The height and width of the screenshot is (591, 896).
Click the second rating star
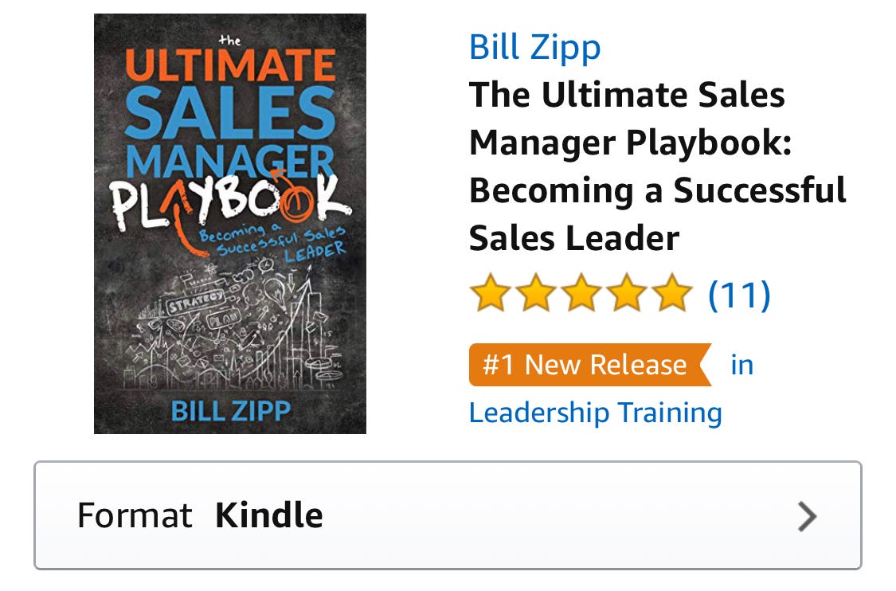tap(536, 292)
